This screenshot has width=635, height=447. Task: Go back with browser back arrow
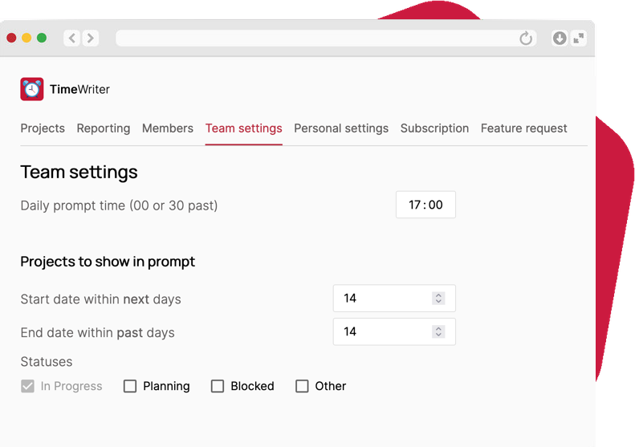click(x=72, y=38)
